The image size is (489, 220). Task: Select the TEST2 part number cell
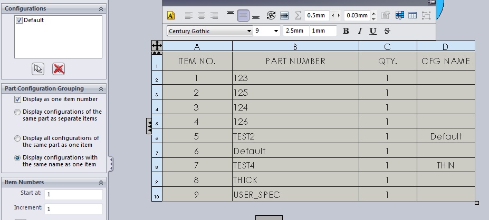(295, 136)
